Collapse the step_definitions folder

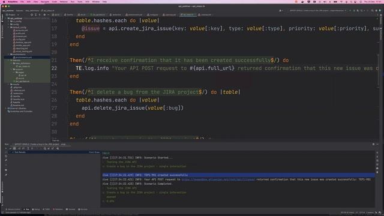click(x=11, y=63)
